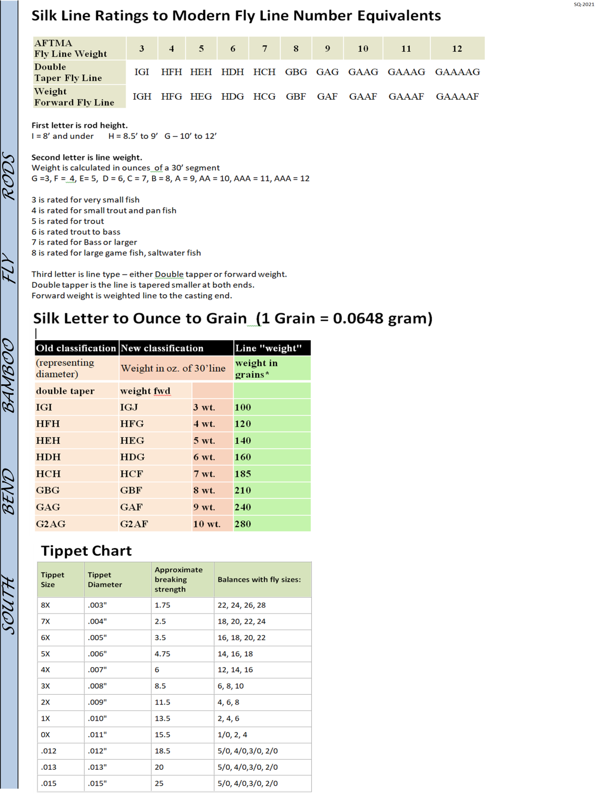
Task: Click the 'weight fwd' subheader cell
Action: (155, 391)
